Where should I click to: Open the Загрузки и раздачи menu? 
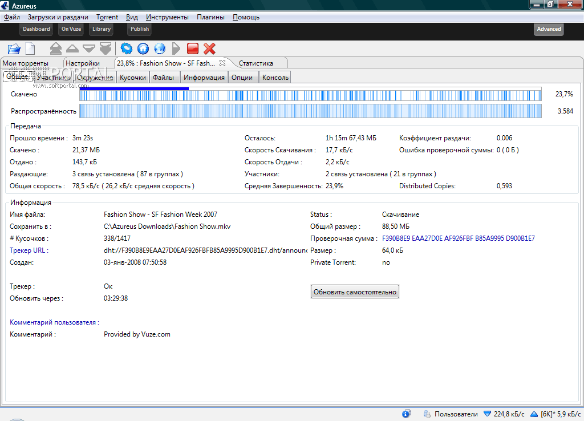58,17
